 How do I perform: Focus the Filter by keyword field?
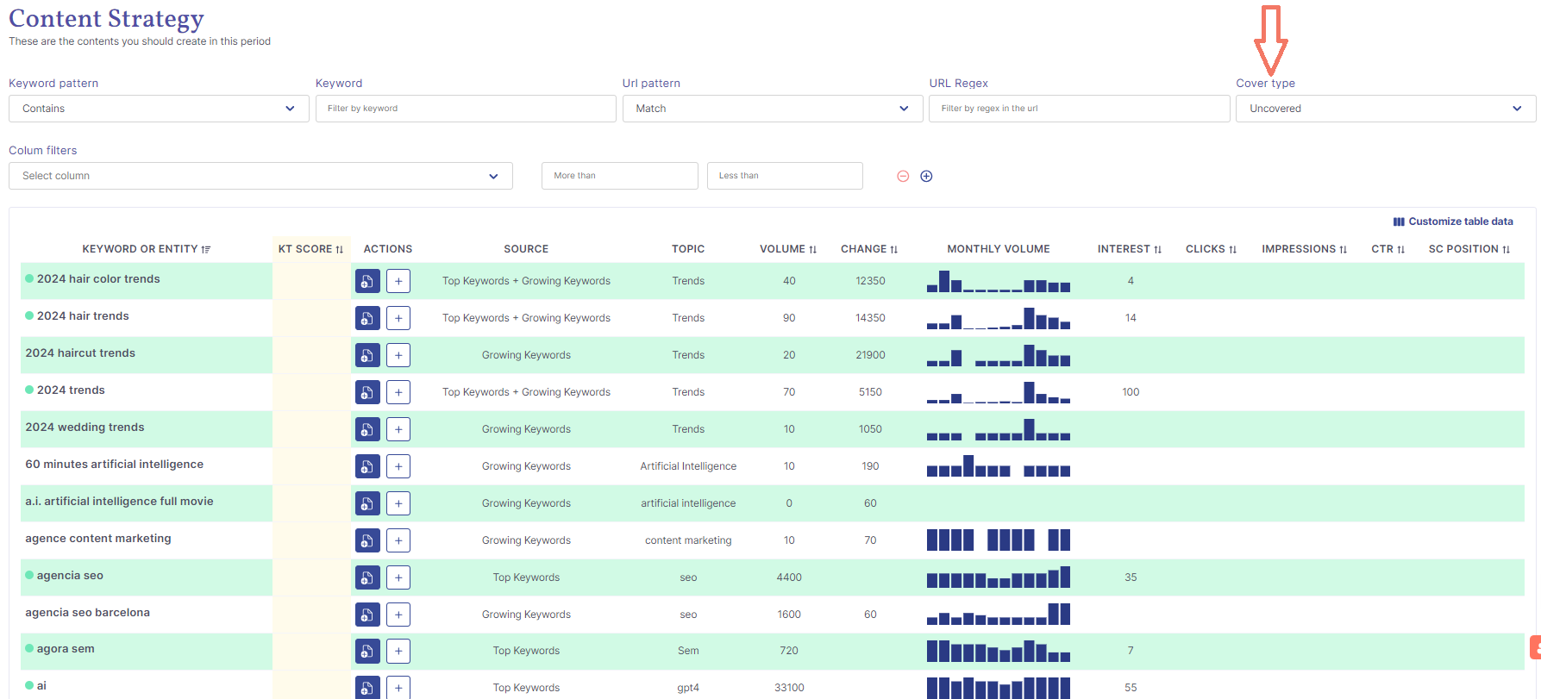tap(466, 109)
